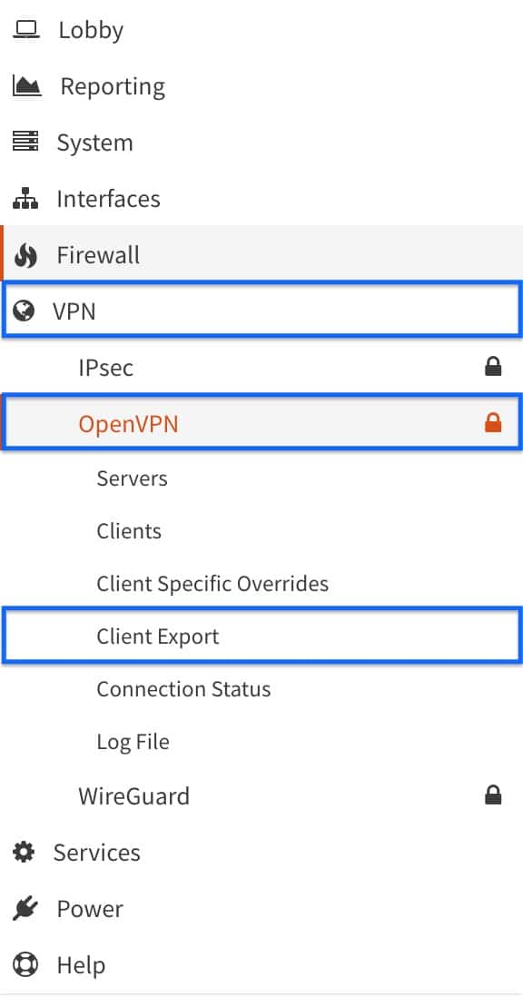The width and height of the screenshot is (523, 997).
Task: Open the Client Export page
Action: click(x=156, y=636)
